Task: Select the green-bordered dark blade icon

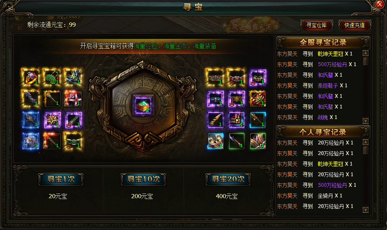Action: (x=237, y=141)
